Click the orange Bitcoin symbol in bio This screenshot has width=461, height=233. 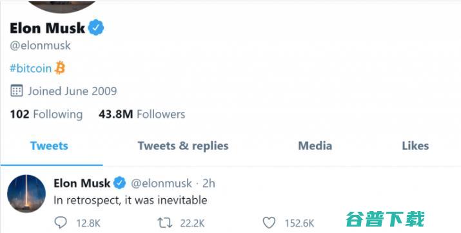coord(60,68)
